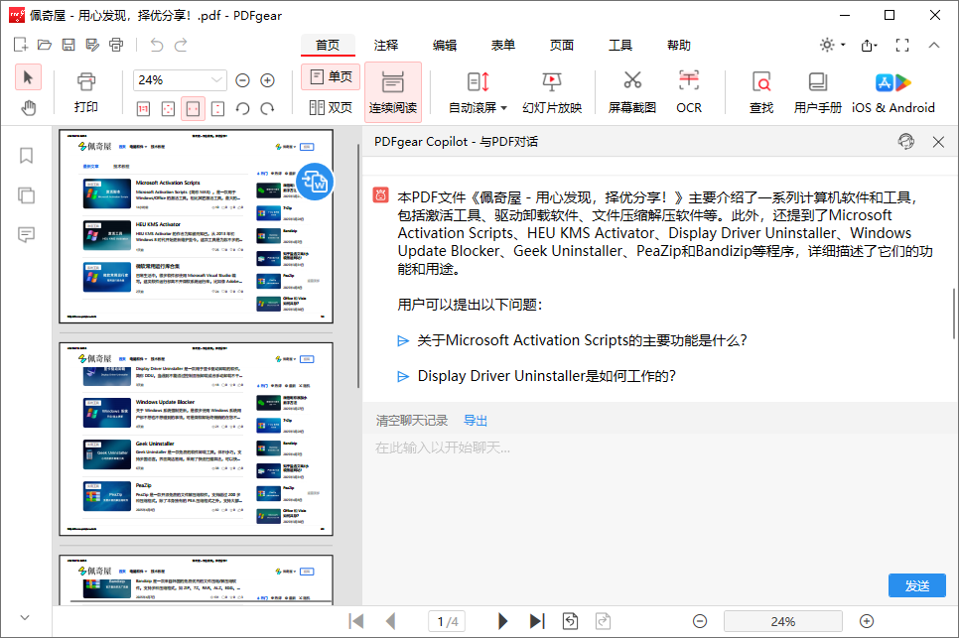
Task: Select the second page with Windows Update Blocker
Action: pos(196,439)
